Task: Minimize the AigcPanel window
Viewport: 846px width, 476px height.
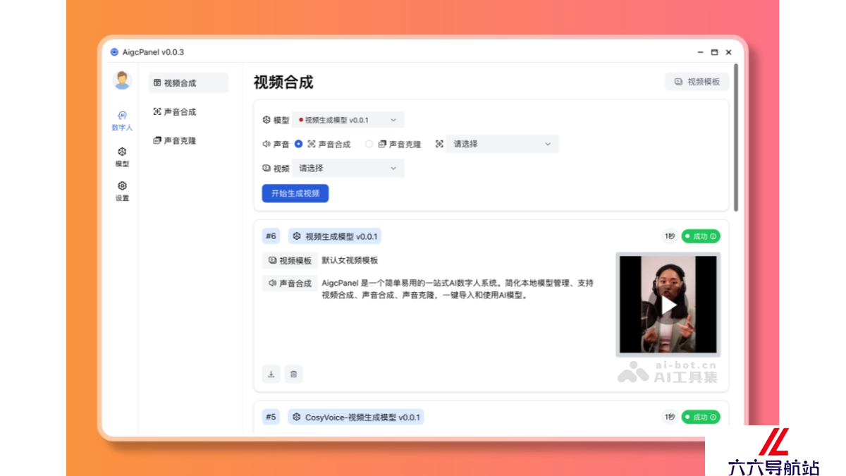Action: (700, 52)
